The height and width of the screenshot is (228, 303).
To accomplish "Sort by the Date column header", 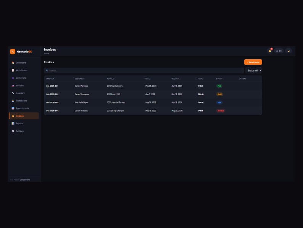I will pos(147,79).
